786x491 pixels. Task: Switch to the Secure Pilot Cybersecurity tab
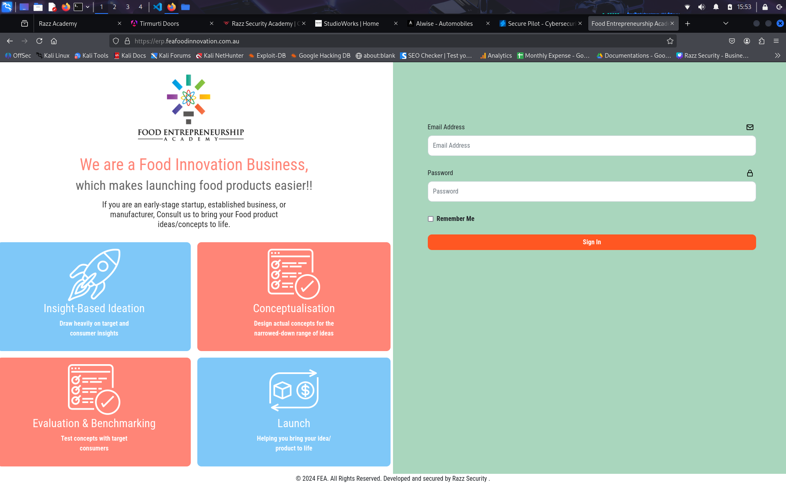click(536, 24)
